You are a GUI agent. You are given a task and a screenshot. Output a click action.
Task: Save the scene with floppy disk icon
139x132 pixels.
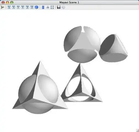[x=59, y=7]
